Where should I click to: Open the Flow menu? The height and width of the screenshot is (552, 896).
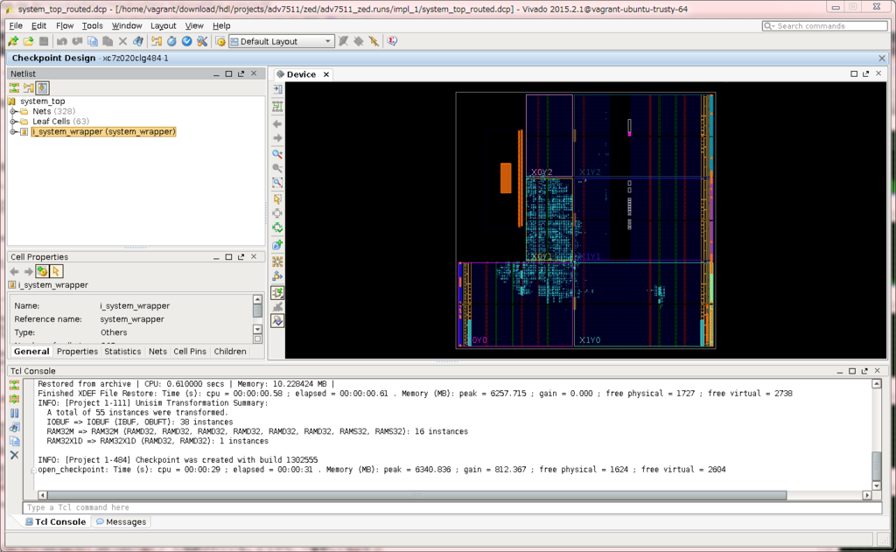(65, 26)
